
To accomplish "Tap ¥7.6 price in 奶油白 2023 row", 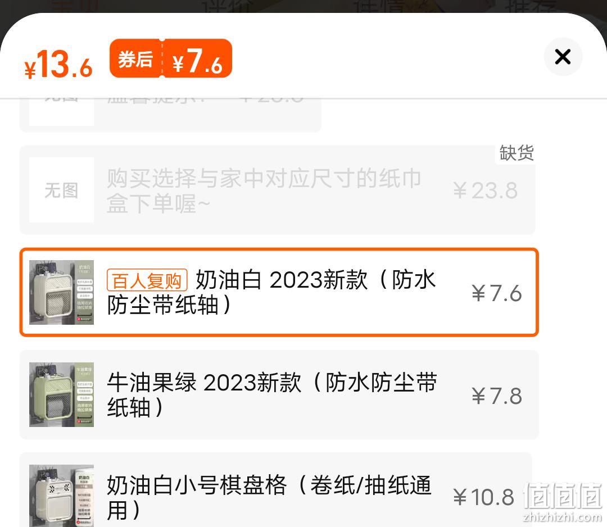I will click(497, 293).
